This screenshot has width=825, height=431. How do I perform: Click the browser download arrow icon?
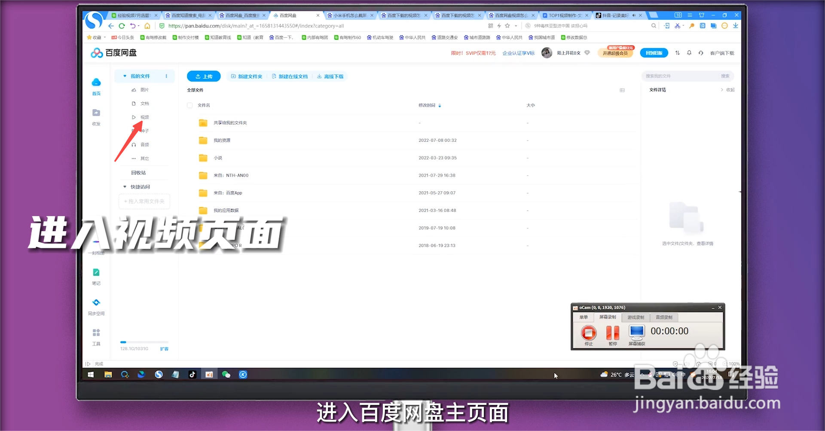(736, 26)
